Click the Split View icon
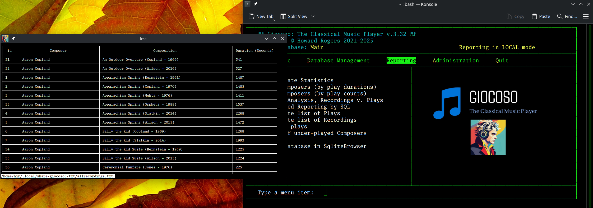This screenshot has height=208, width=593. [x=283, y=16]
